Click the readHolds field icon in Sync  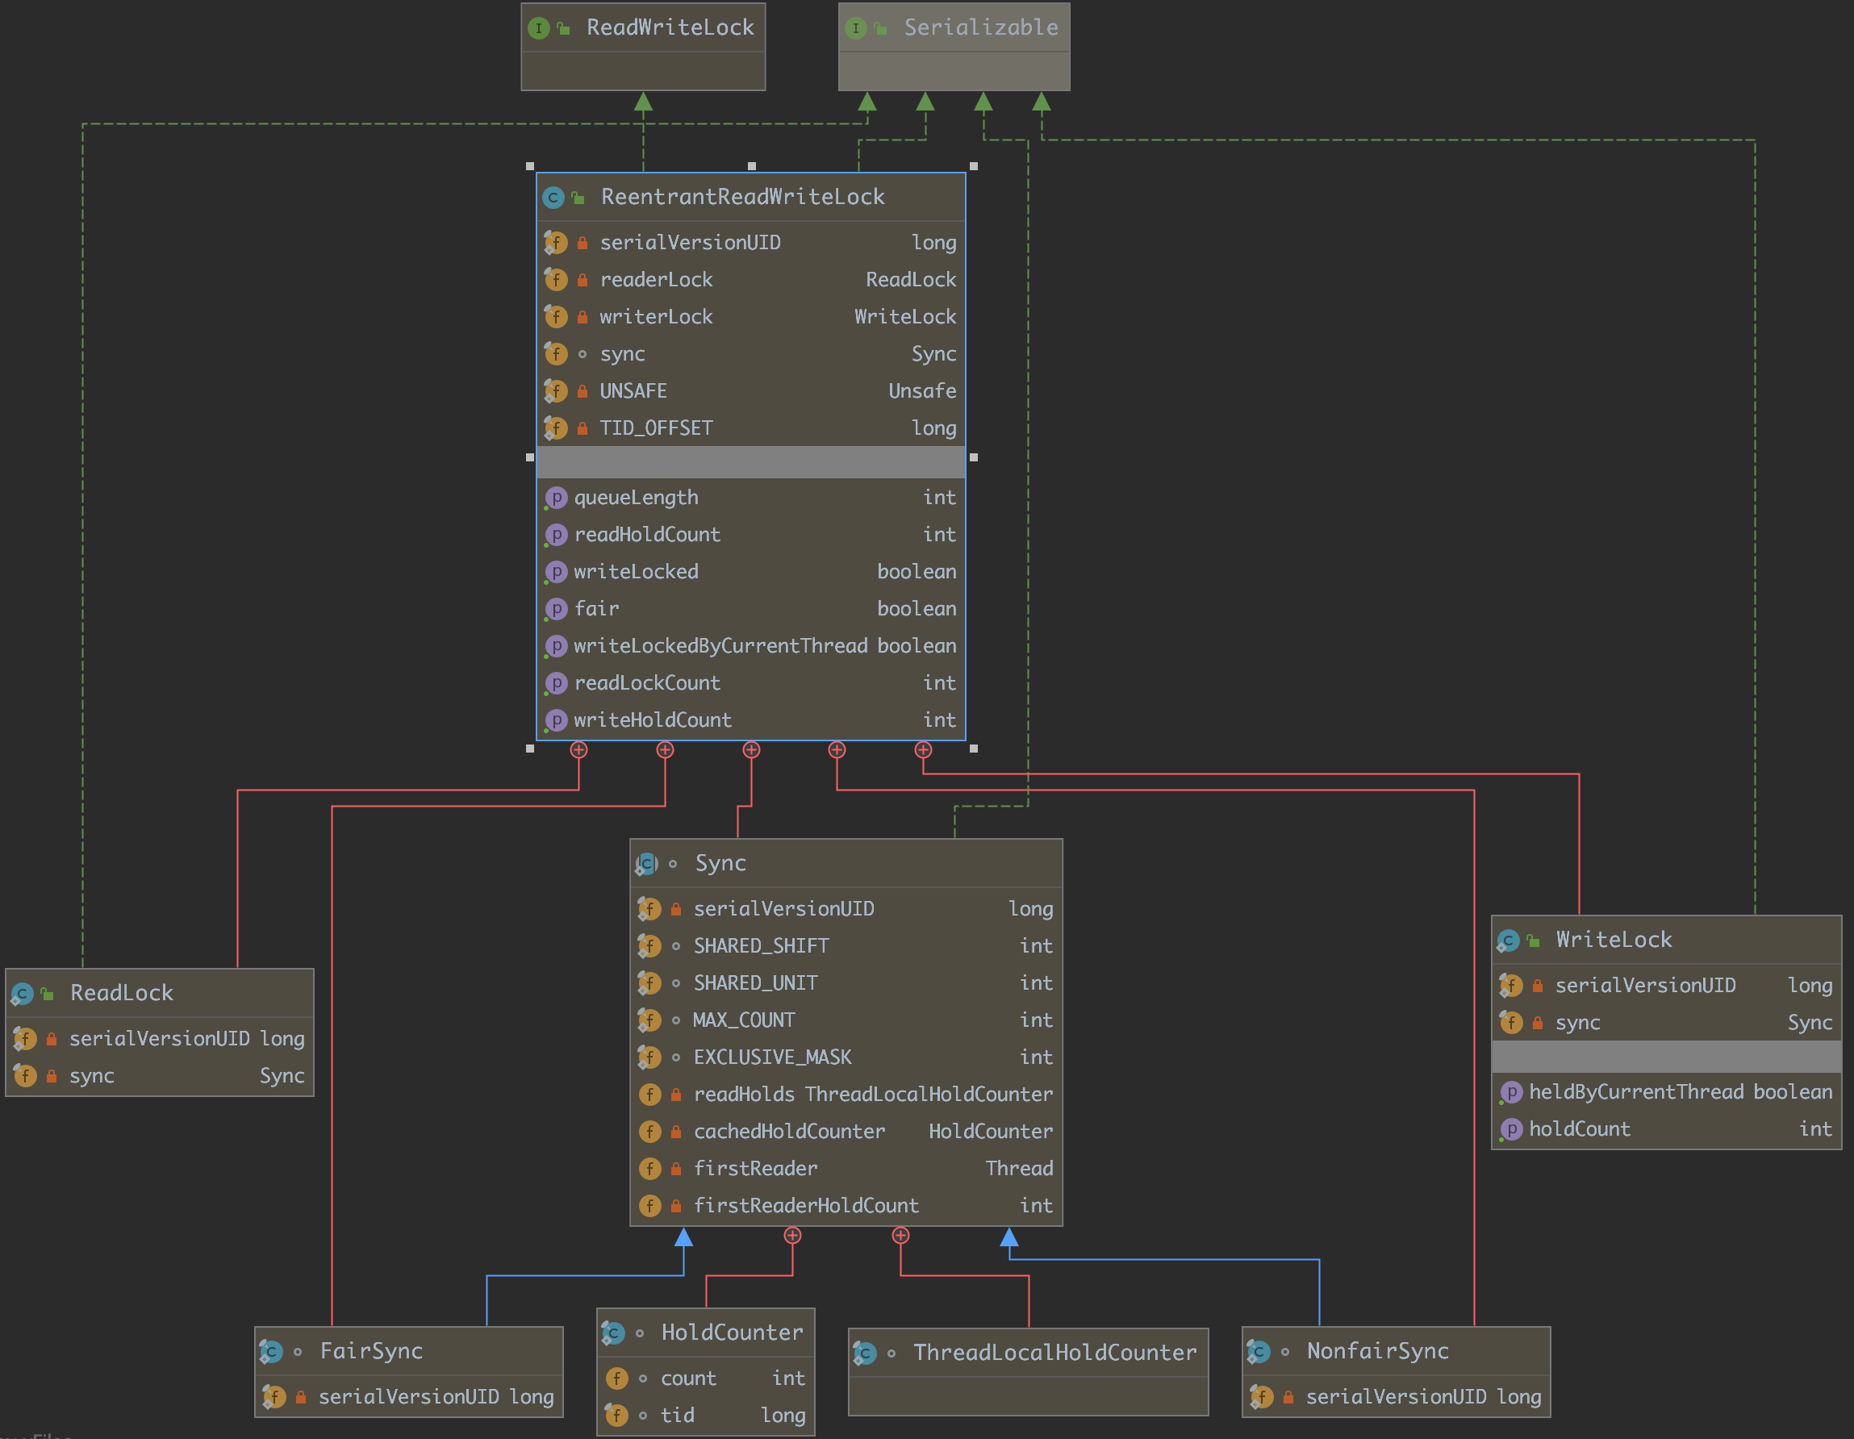(x=649, y=1095)
